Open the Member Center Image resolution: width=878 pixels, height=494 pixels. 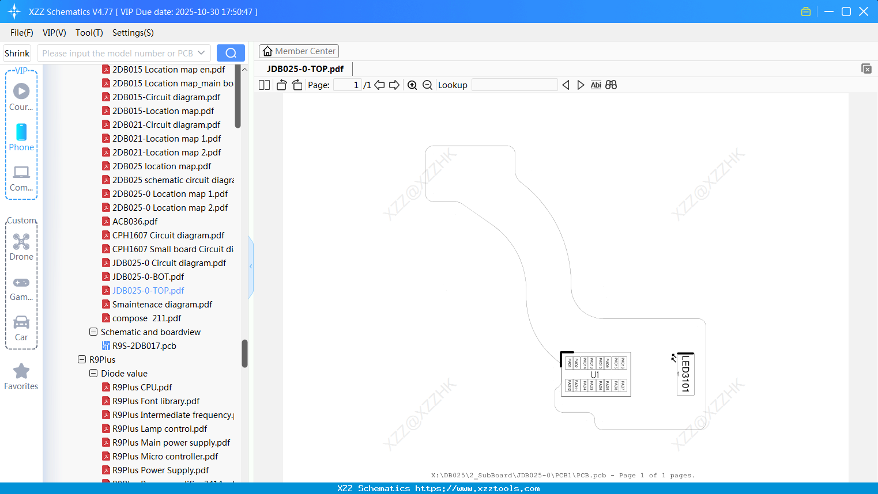pyautogui.click(x=299, y=51)
